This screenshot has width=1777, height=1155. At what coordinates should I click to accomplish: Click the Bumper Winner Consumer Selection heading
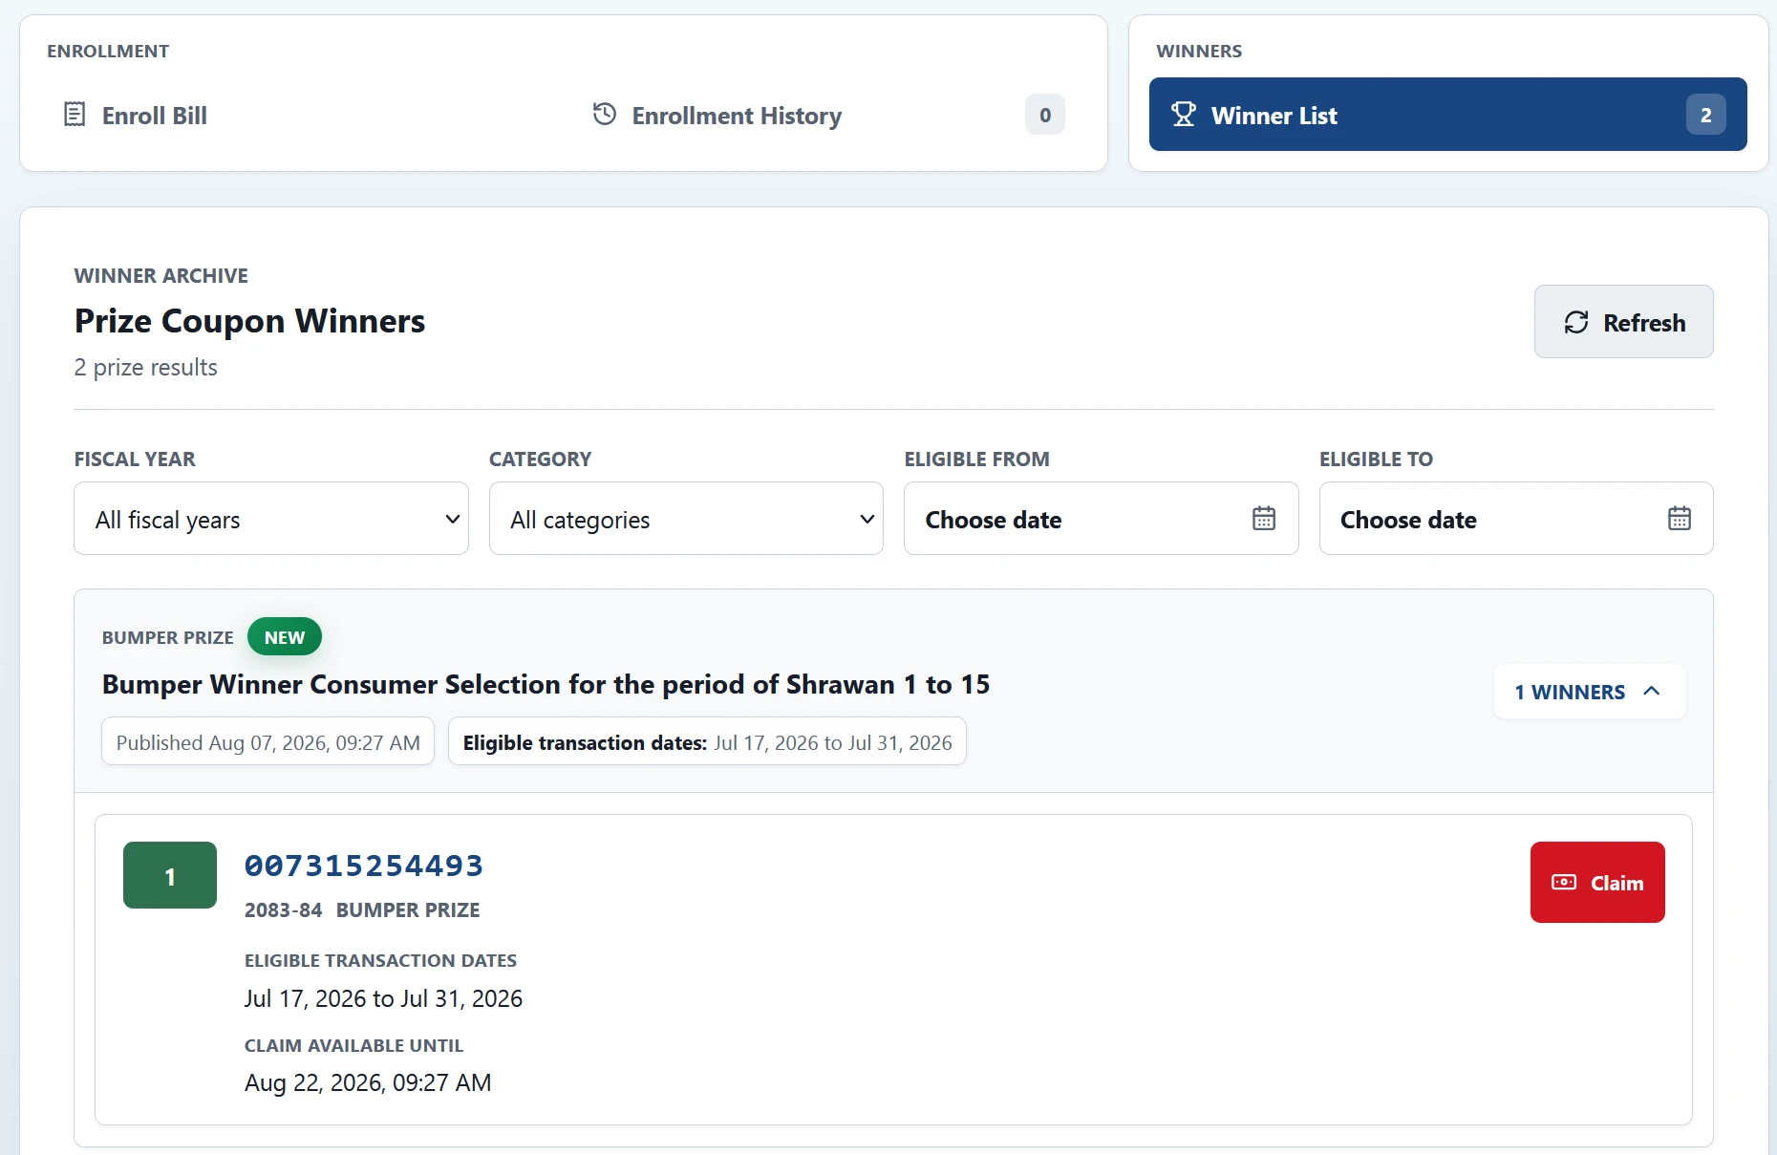546,684
